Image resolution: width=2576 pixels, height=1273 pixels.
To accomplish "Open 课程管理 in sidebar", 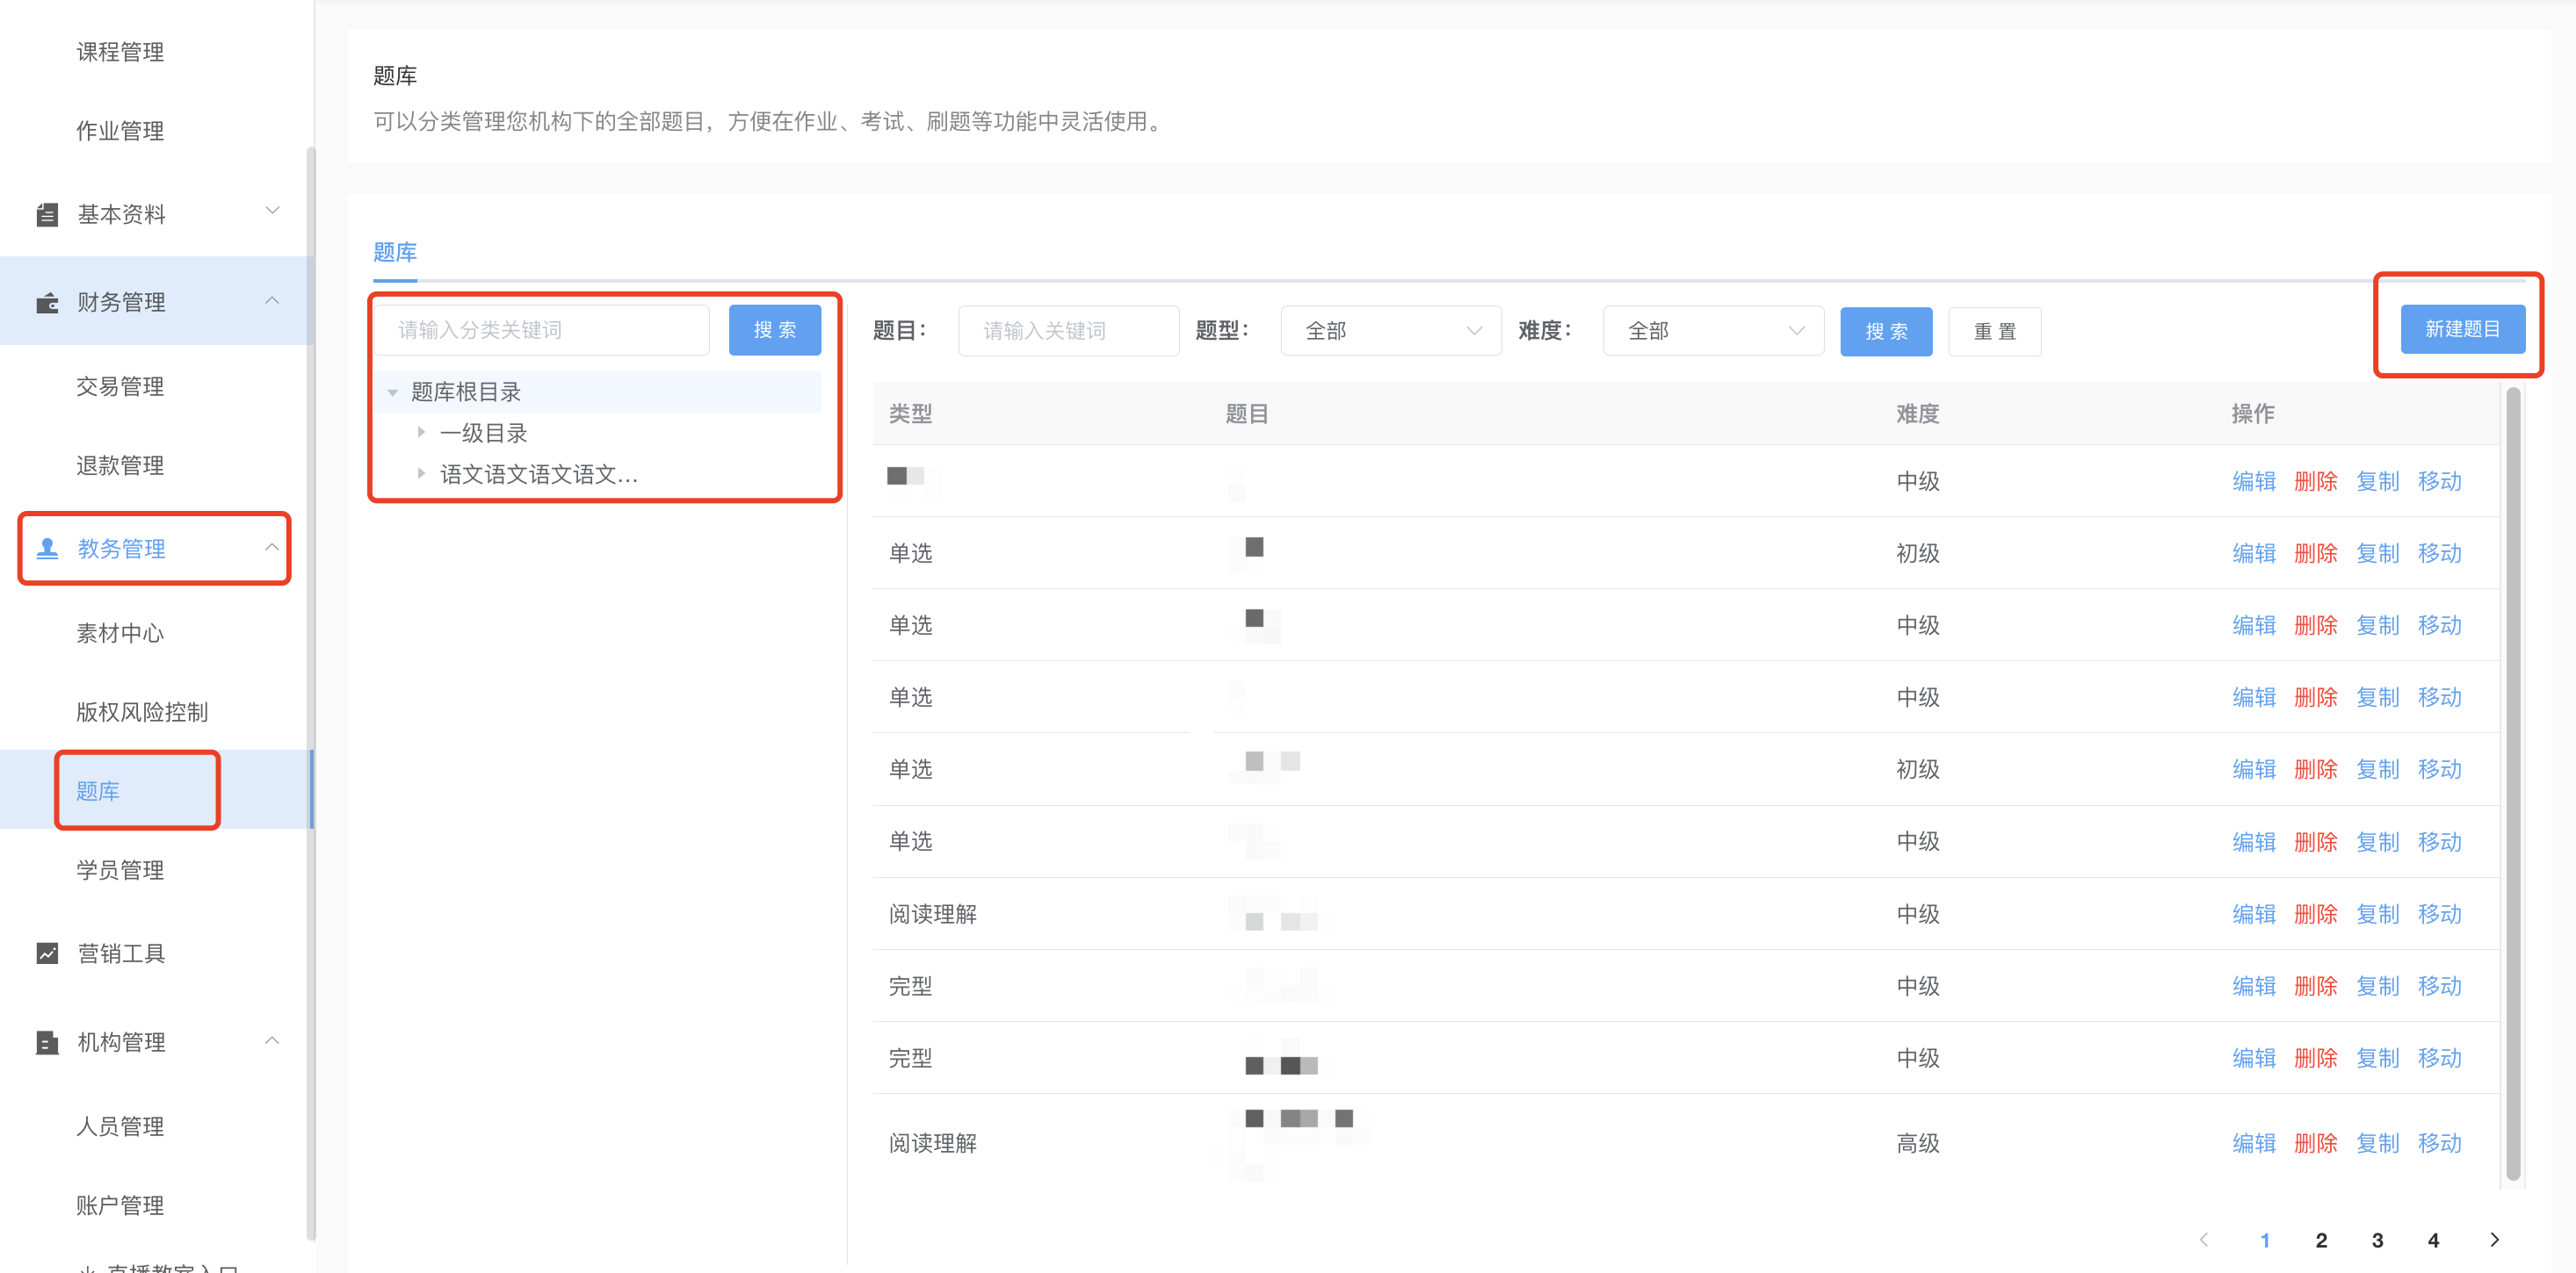I will pos(120,52).
